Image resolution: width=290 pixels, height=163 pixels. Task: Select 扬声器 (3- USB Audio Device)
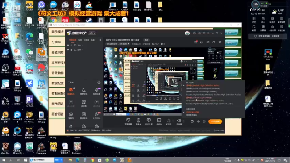(199, 97)
